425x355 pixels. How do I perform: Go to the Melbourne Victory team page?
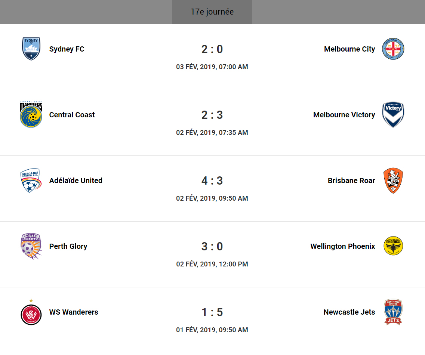[344, 115]
